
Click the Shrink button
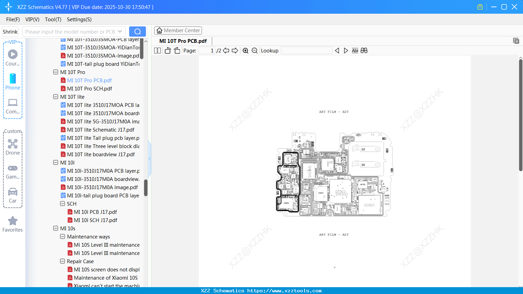coord(10,32)
